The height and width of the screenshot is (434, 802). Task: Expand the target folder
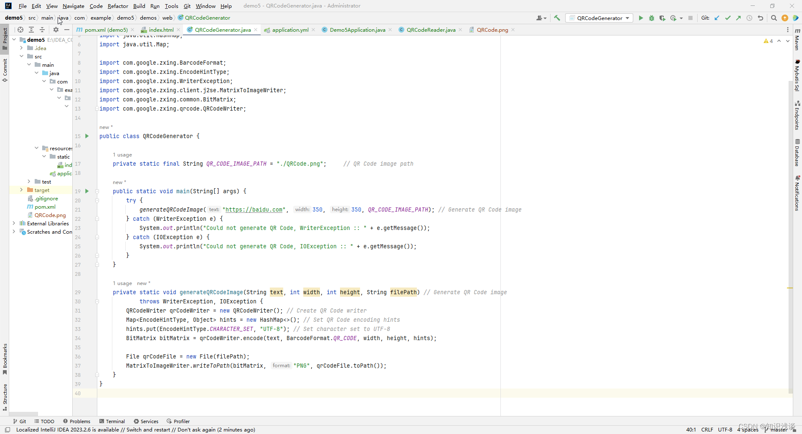coord(21,190)
